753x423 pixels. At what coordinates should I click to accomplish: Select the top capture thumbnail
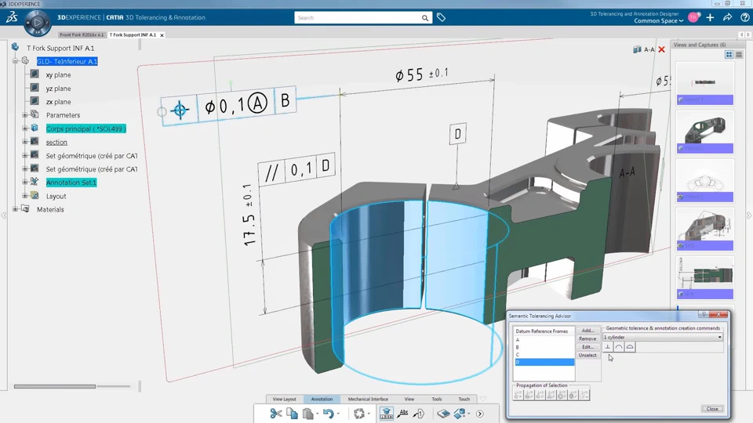pos(705,84)
